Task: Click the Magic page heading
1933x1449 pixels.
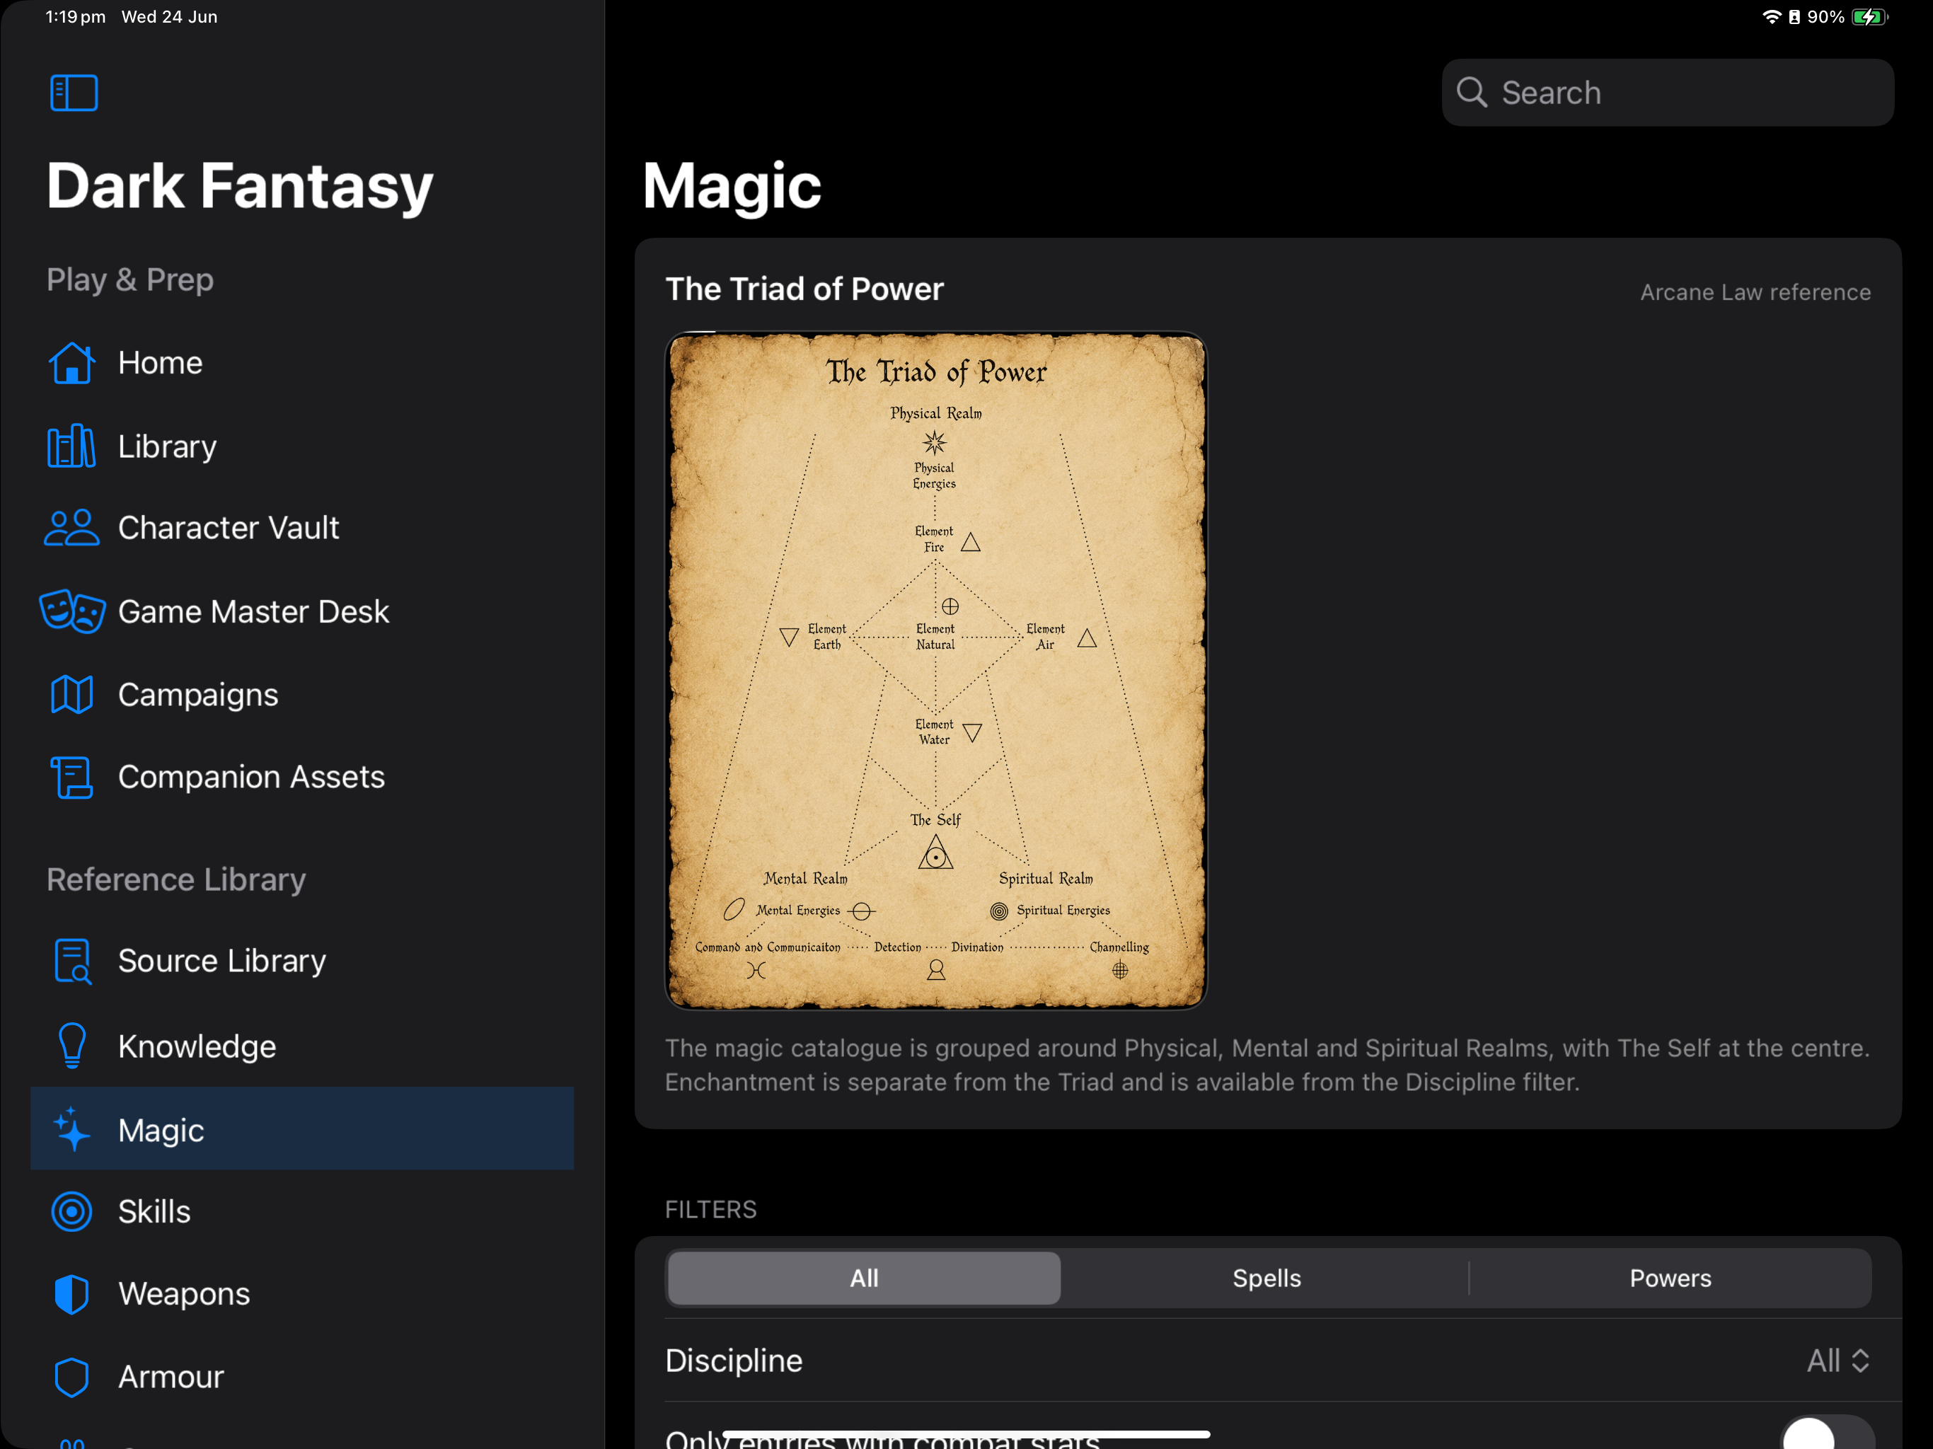Action: [x=732, y=185]
